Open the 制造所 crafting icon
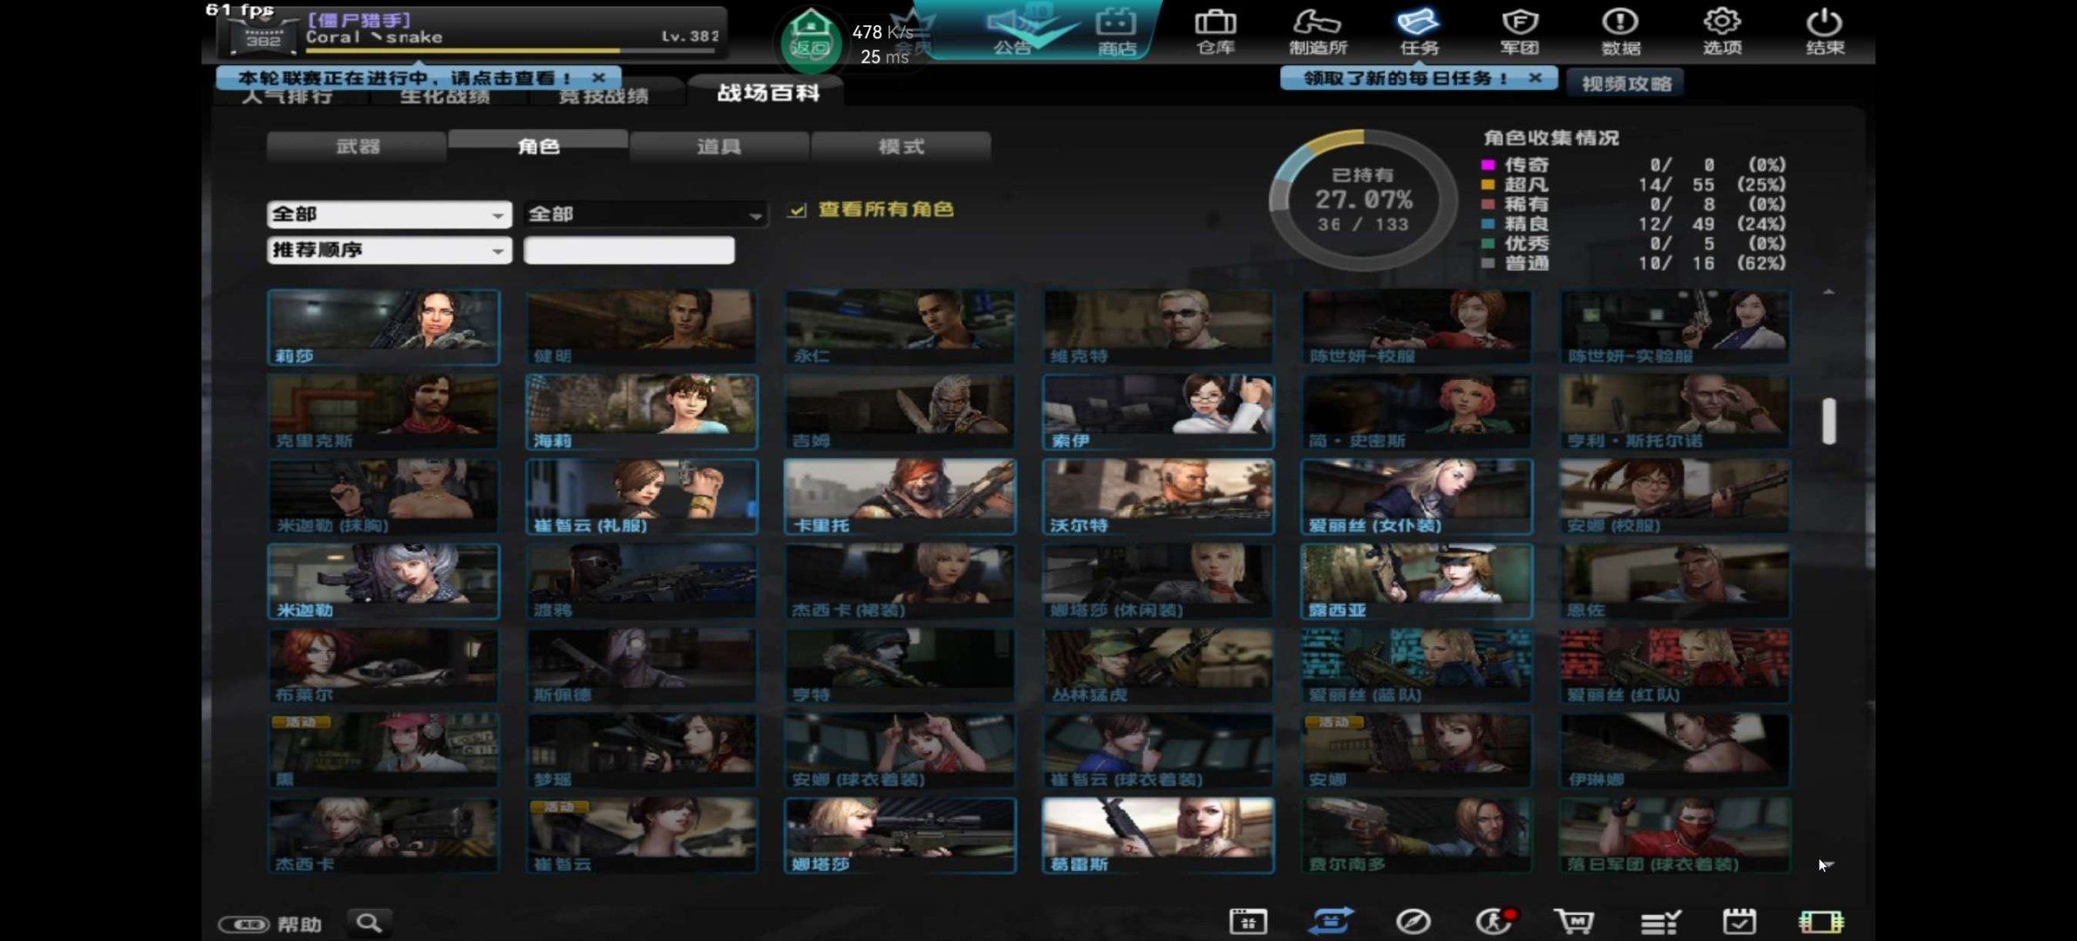Screen dimensions: 2077x941 pyautogui.click(x=1318, y=31)
